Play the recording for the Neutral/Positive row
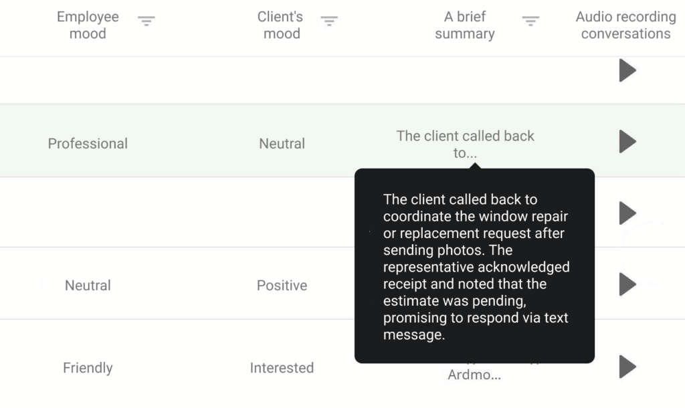 coord(627,284)
